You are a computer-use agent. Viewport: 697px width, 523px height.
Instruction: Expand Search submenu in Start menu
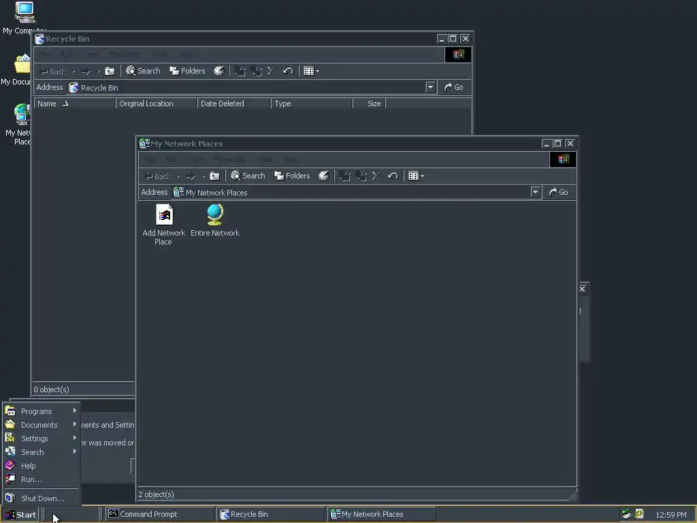click(x=42, y=452)
